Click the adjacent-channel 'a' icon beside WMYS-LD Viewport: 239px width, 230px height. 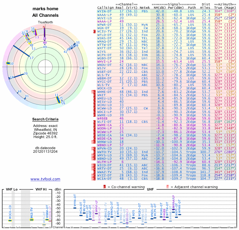pos(92,155)
